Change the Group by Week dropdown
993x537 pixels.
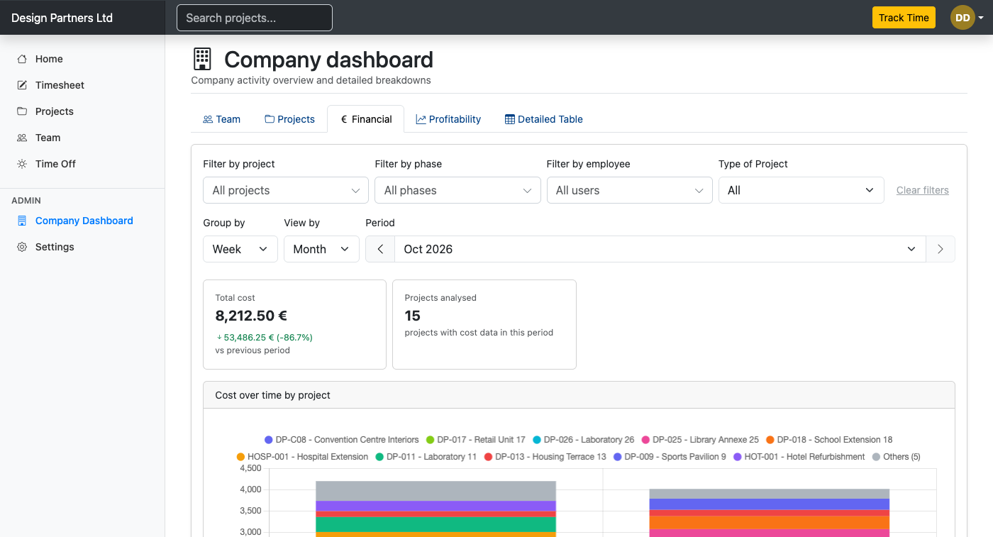coord(240,249)
